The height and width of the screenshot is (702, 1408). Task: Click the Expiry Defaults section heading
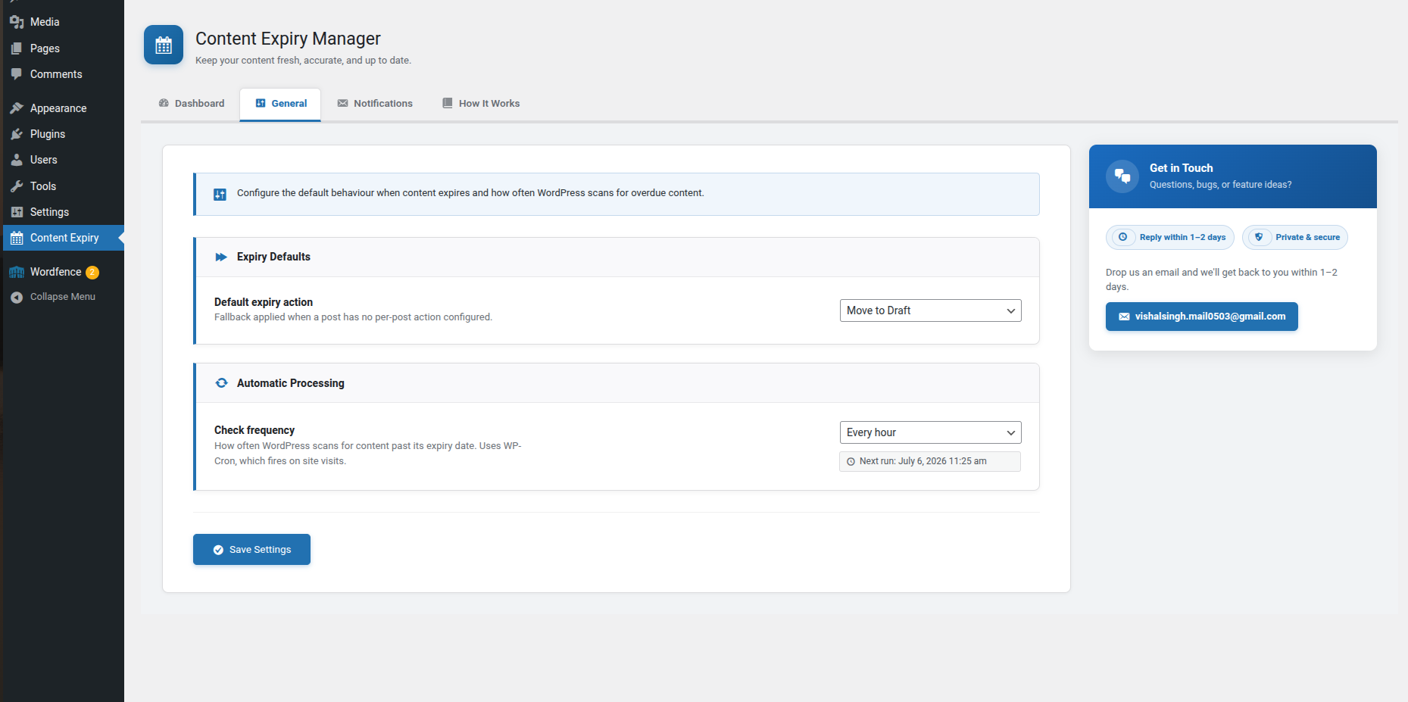273,257
